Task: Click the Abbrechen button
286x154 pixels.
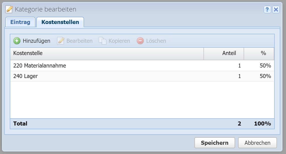Action: (x=257, y=143)
